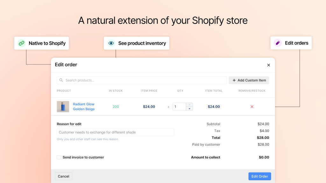Screen dimensions: 326x183
Task: Click the purple pencil icon for Edit orders
Action: (x=278, y=43)
